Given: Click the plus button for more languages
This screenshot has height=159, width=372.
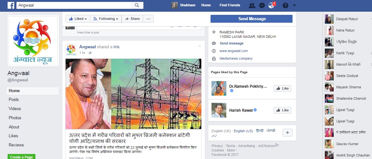Looking at the screenshot, I should pos(287,132).
